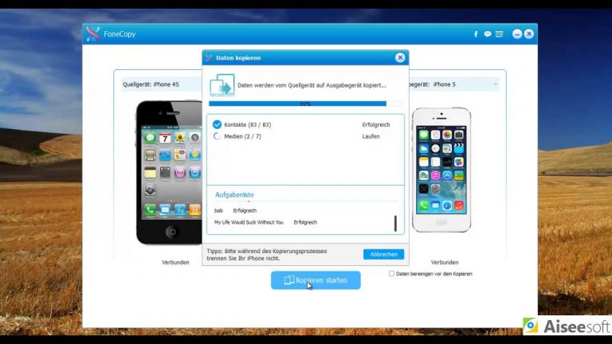Minimize the FoneCopy window

[x=517, y=34]
